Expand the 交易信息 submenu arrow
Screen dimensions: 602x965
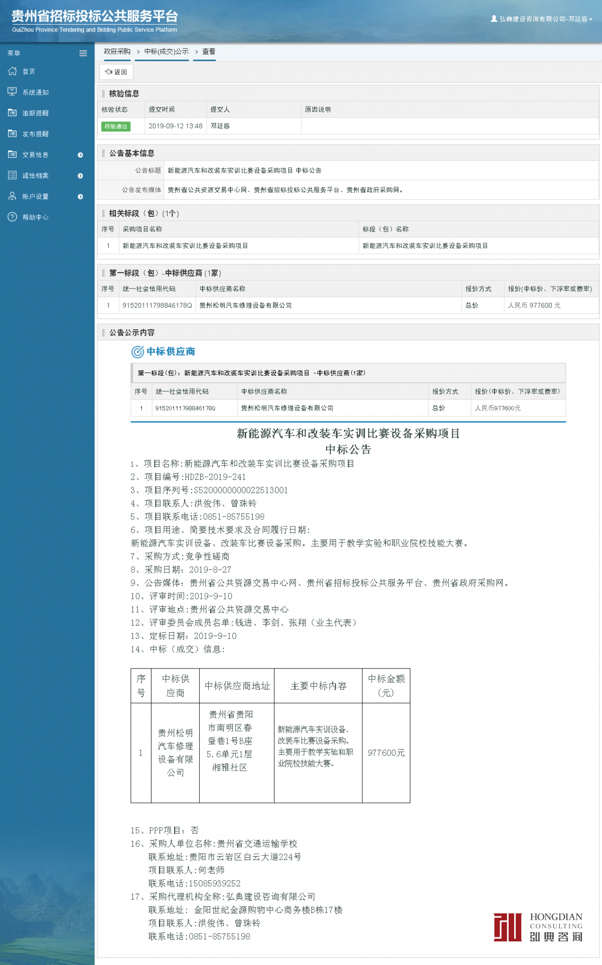[x=80, y=155]
